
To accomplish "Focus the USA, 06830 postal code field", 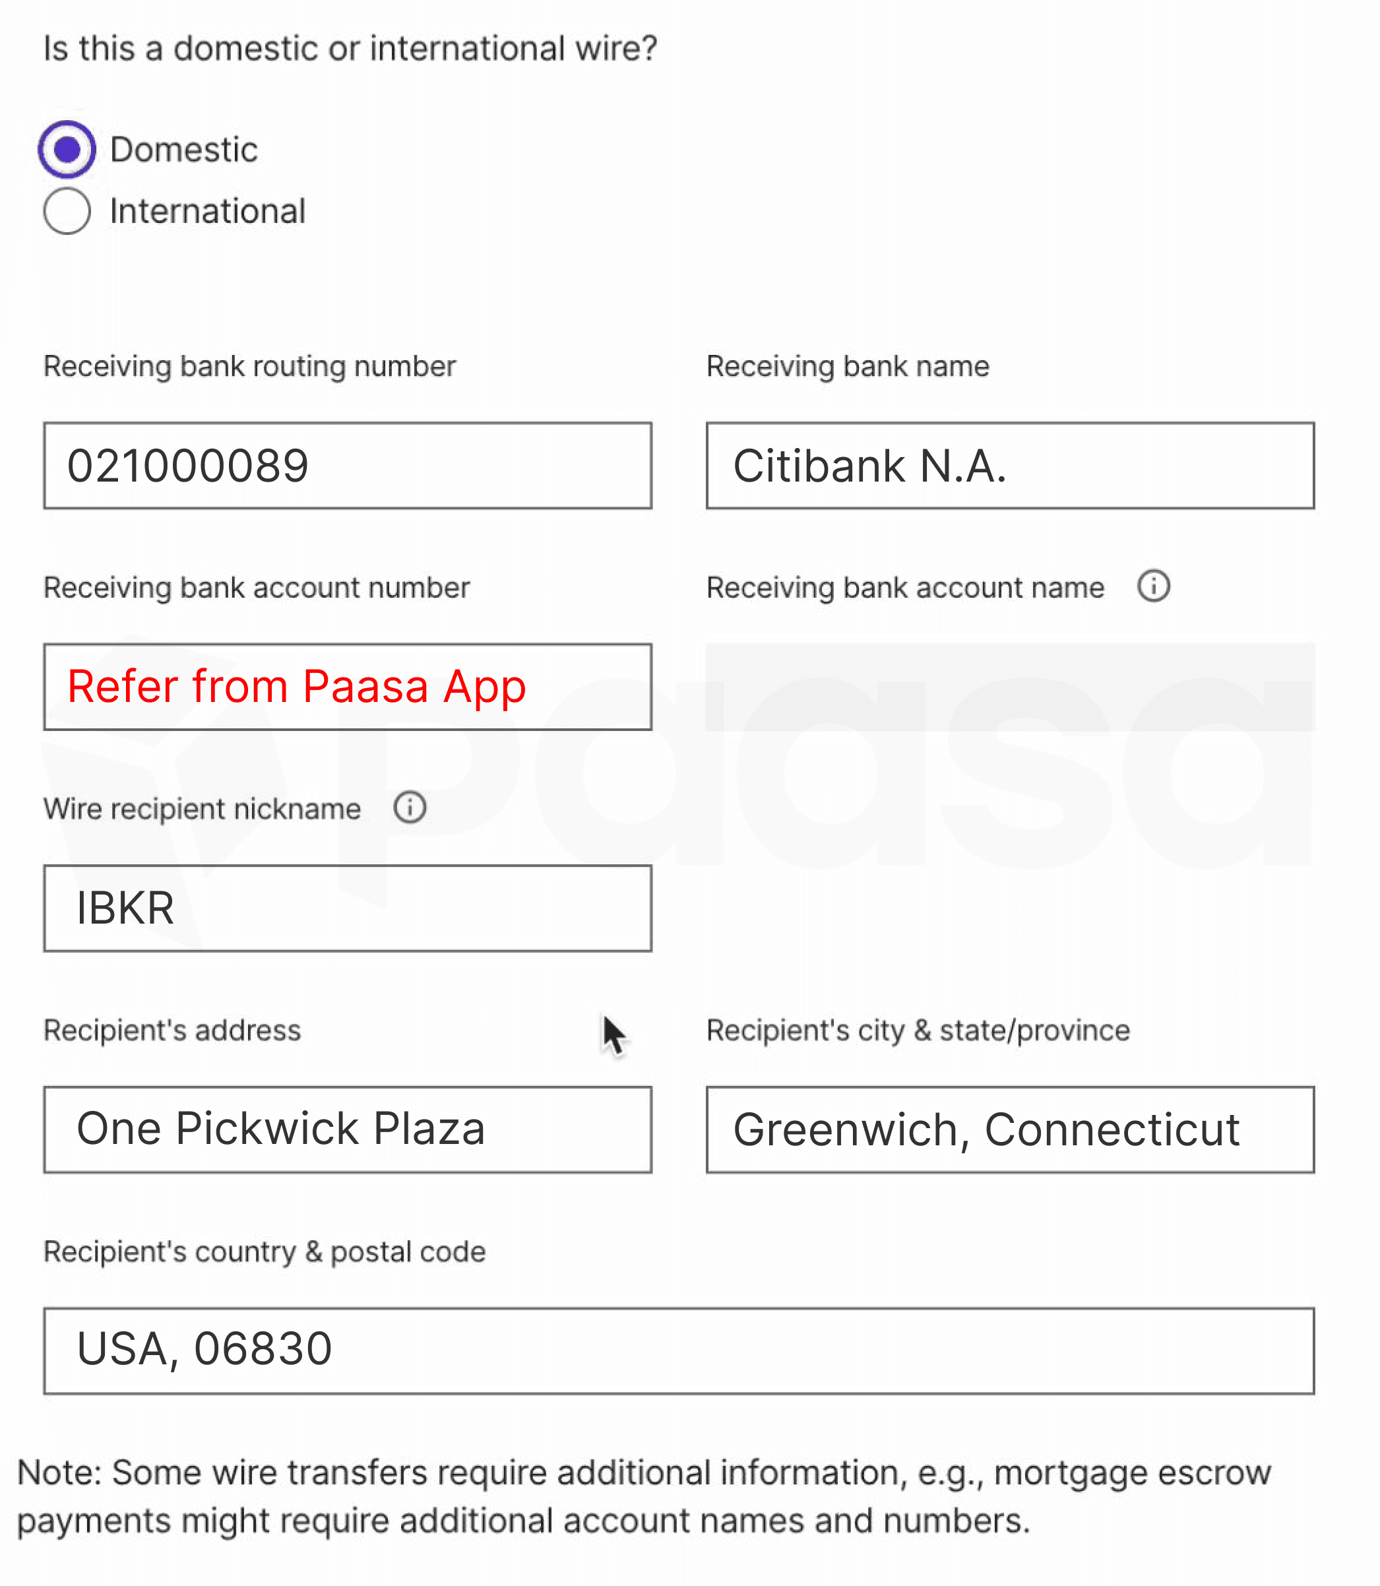I will tap(678, 1350).
